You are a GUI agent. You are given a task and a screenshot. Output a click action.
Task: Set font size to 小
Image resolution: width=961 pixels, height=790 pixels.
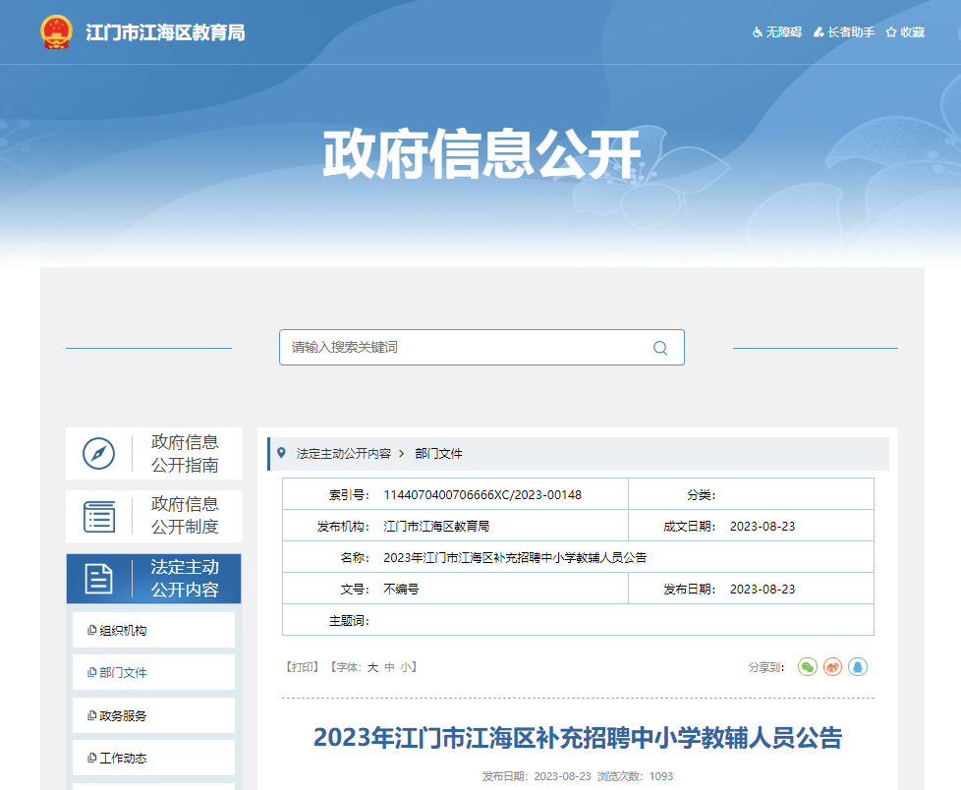(x=406, y=667)
